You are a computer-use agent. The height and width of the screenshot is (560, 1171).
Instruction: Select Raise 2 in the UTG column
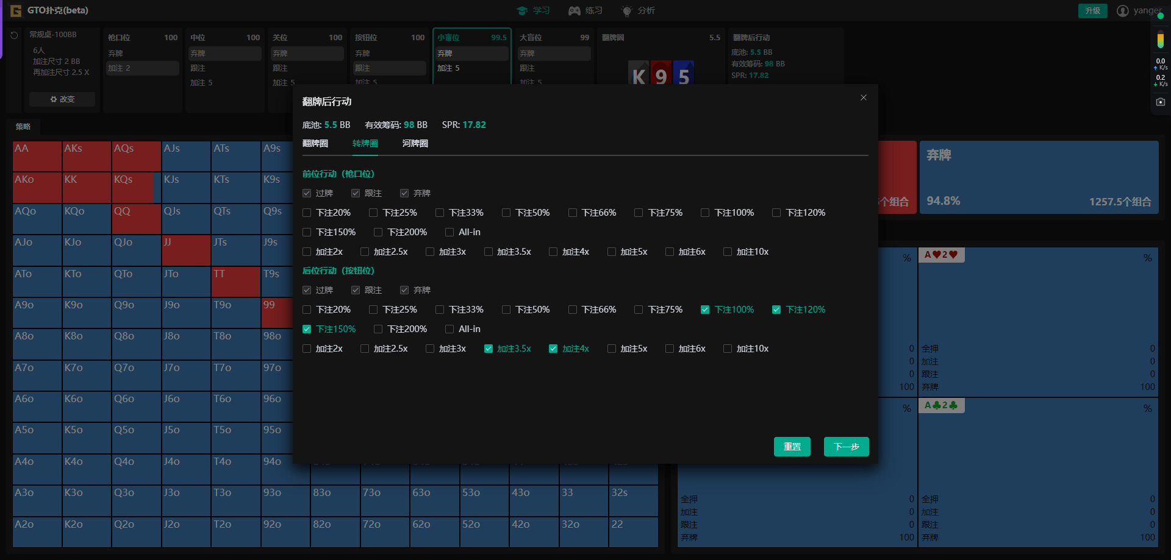coord(143,68)
